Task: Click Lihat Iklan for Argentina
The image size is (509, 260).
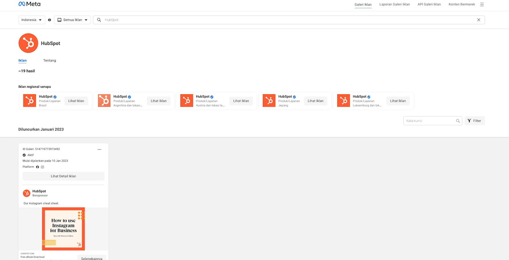Action: [158, 101]
